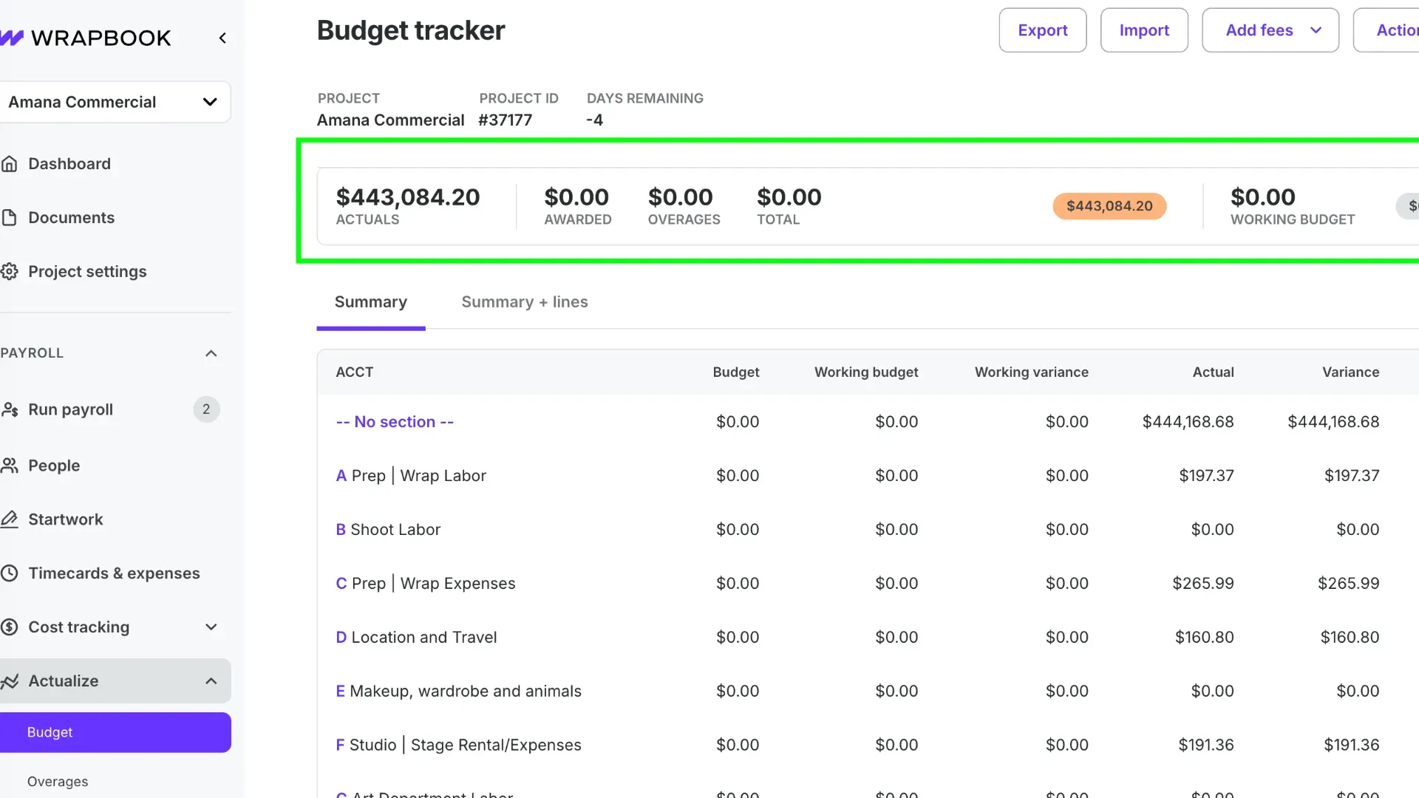The height and width of the screenshot is (798, 1419).
Task: Open Overages in the Actualize submenu
Action: click(x=58, y=782)
